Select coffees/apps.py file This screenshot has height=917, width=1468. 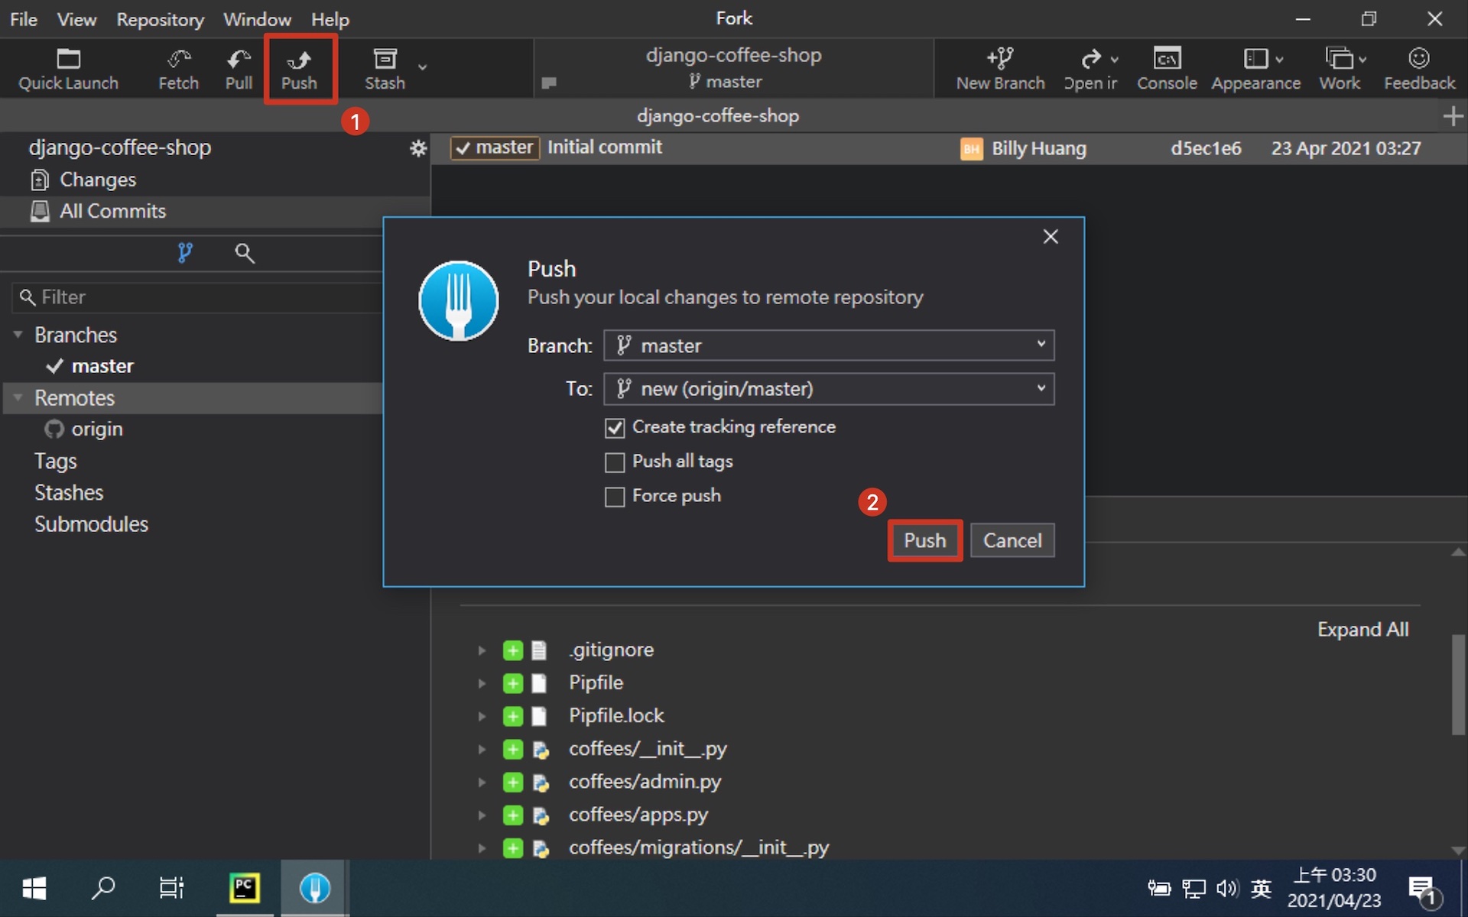coord(638,815)
